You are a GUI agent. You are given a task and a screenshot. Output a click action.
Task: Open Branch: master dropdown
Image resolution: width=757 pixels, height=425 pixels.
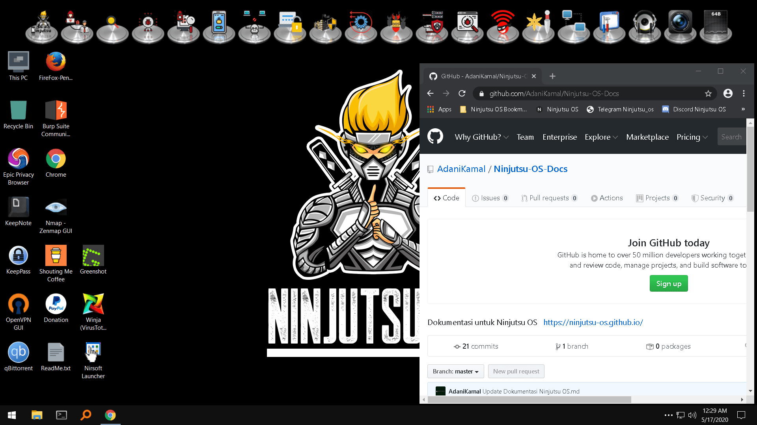point(455,371)
